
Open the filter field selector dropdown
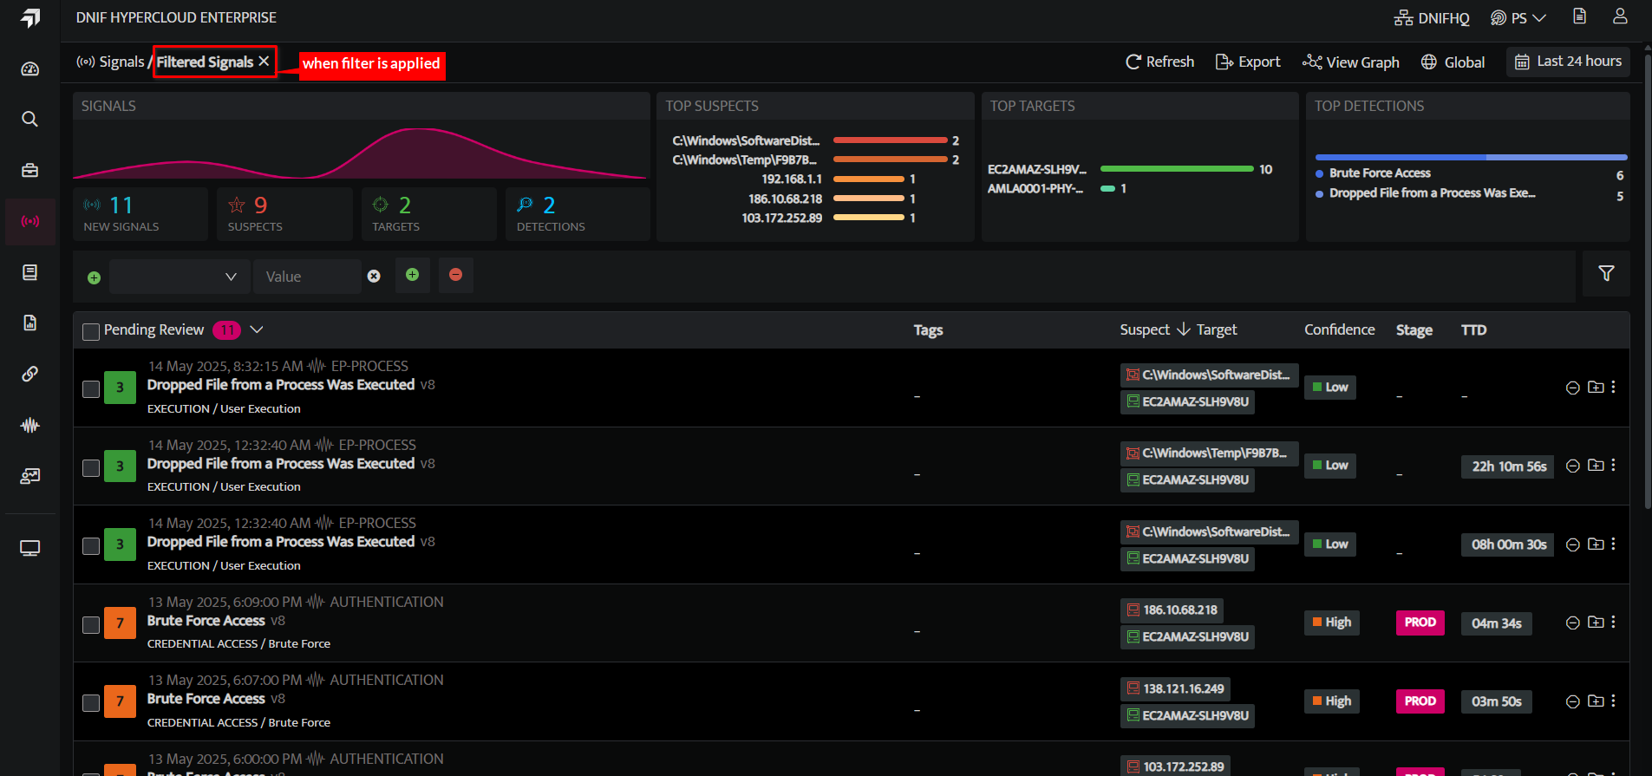pyautogui.click(x=179, y=277)
